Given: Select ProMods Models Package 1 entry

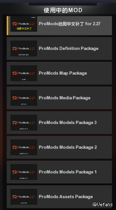Looking at the screenshot, I should 59,172.
